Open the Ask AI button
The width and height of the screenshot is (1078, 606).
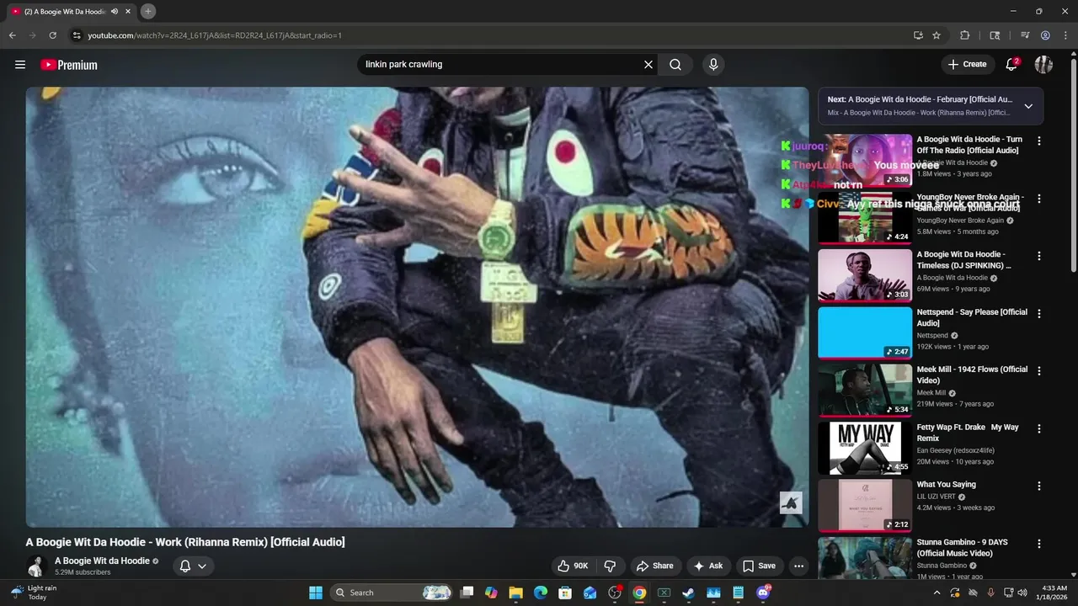(x=708, y=566)
